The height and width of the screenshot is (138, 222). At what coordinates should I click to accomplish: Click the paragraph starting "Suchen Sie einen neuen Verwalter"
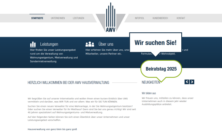tap(82, 109)
